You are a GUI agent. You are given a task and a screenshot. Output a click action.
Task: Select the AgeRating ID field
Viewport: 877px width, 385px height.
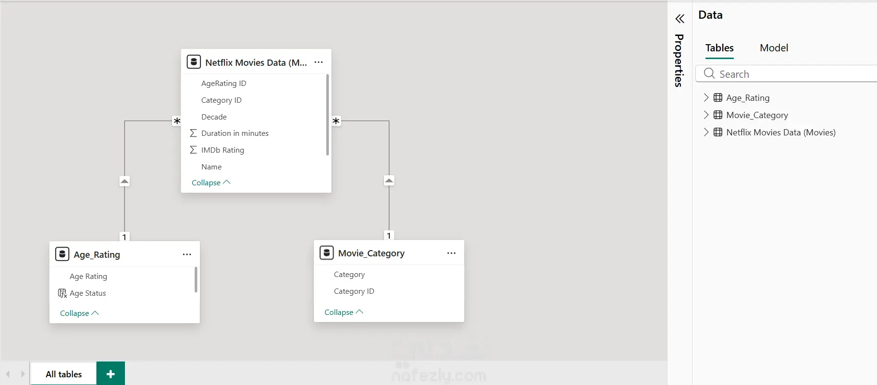(x=224, y=83)
